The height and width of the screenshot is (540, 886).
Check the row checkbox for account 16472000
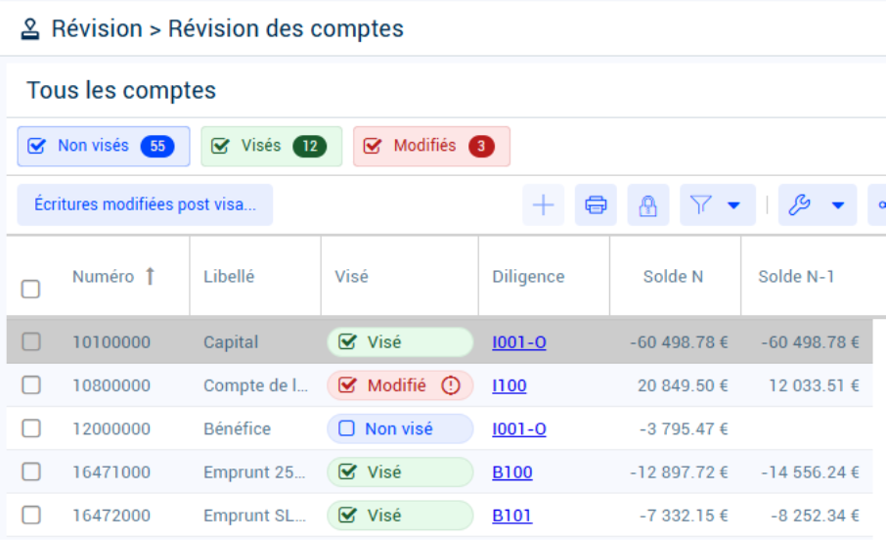(31, 516)
